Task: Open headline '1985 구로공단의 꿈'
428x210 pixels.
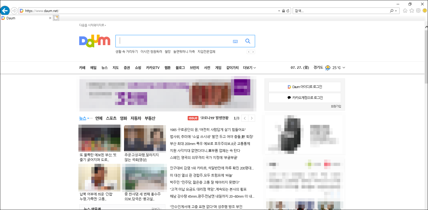Action: pyautogui.click(x=208, y=130)
